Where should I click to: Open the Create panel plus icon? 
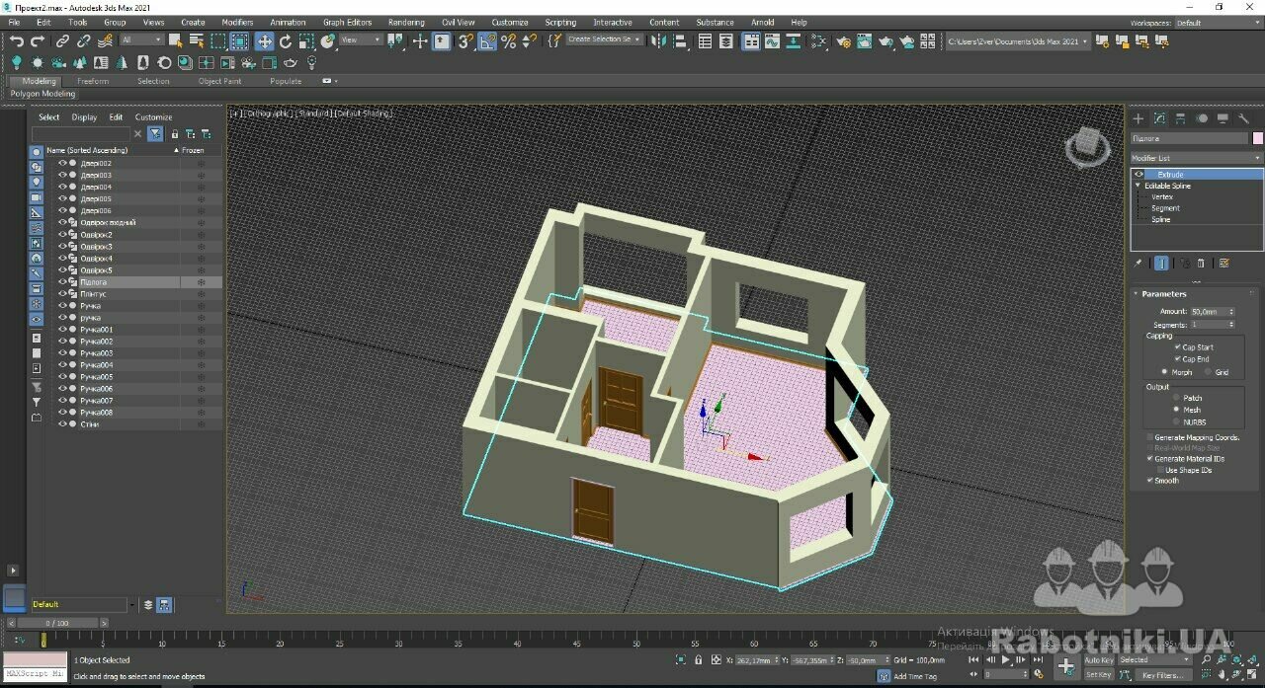pyautogui.click(x=1138, y=118)
